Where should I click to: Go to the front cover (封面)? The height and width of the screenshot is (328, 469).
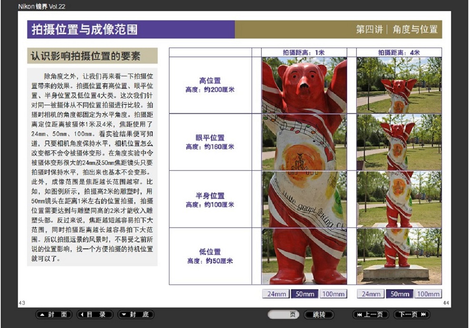point(54,315)
